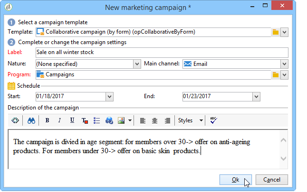Open the Styles dropdown
Viewport: 307px width, 192px height.
coord(190,120)
